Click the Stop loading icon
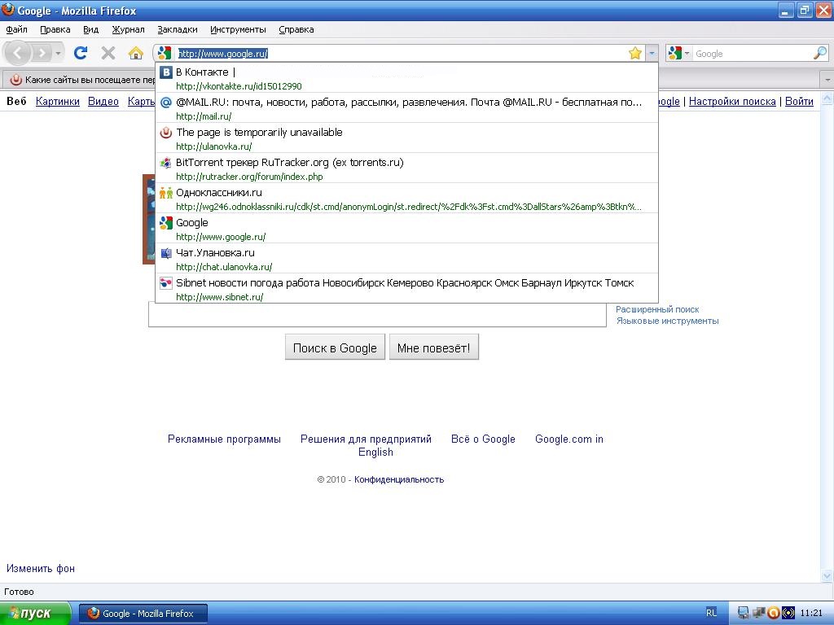 click(108, 52)
